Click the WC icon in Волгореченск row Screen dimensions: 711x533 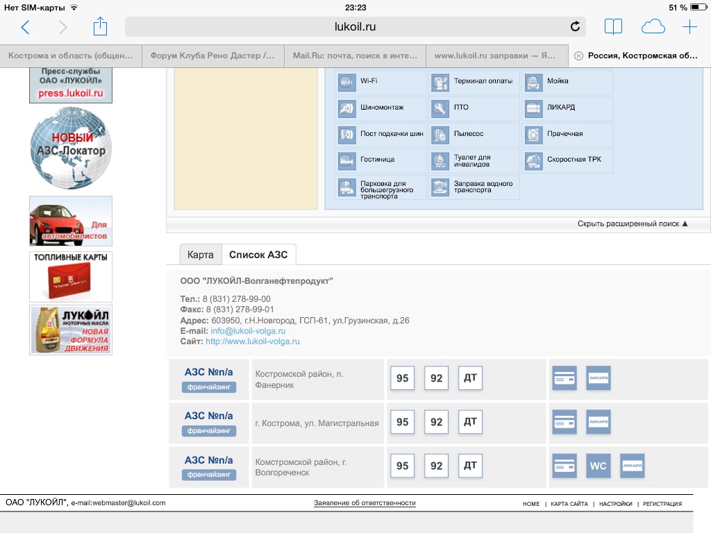pyautogui.click(x=599, y=466)
